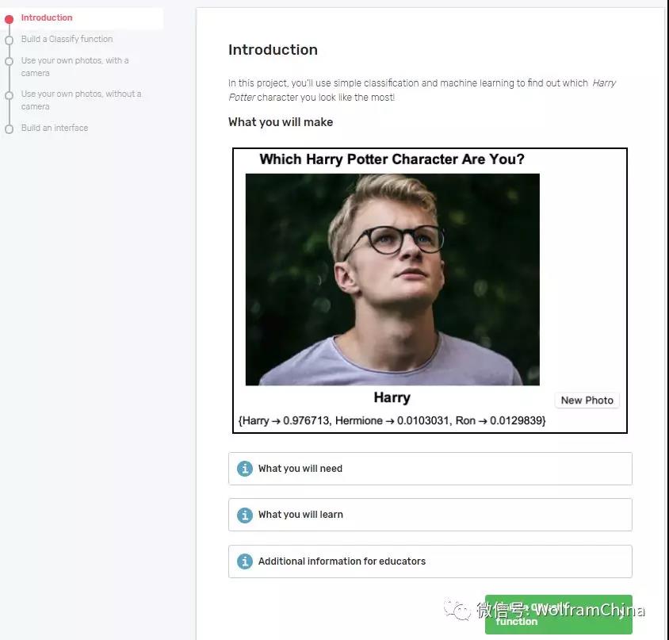Click the step circle for Build an interface

coord(9,129)
